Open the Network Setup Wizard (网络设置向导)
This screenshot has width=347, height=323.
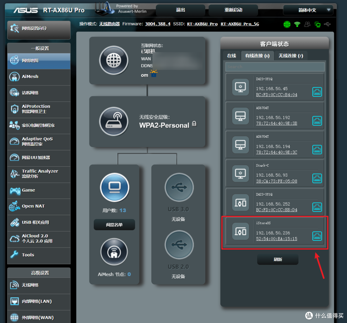[39, 30]
